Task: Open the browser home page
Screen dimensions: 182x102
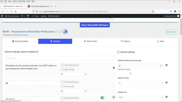Action: pyautogui.click(x=16, y=11)
